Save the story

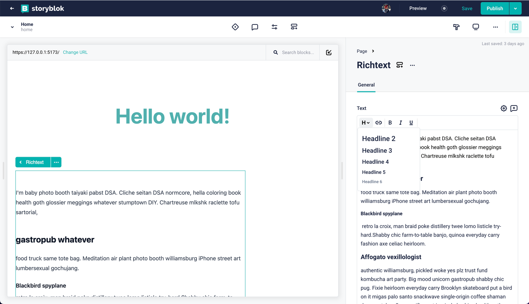tap(467, 8)
